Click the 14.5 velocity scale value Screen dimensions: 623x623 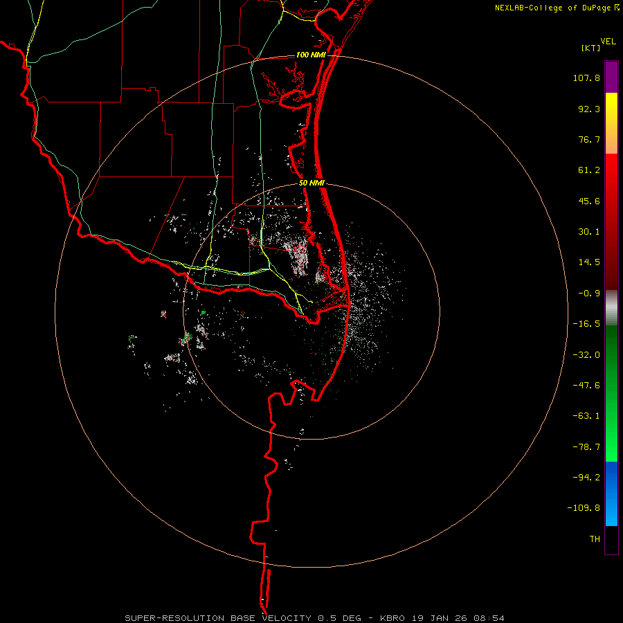[x=589, y=262]
